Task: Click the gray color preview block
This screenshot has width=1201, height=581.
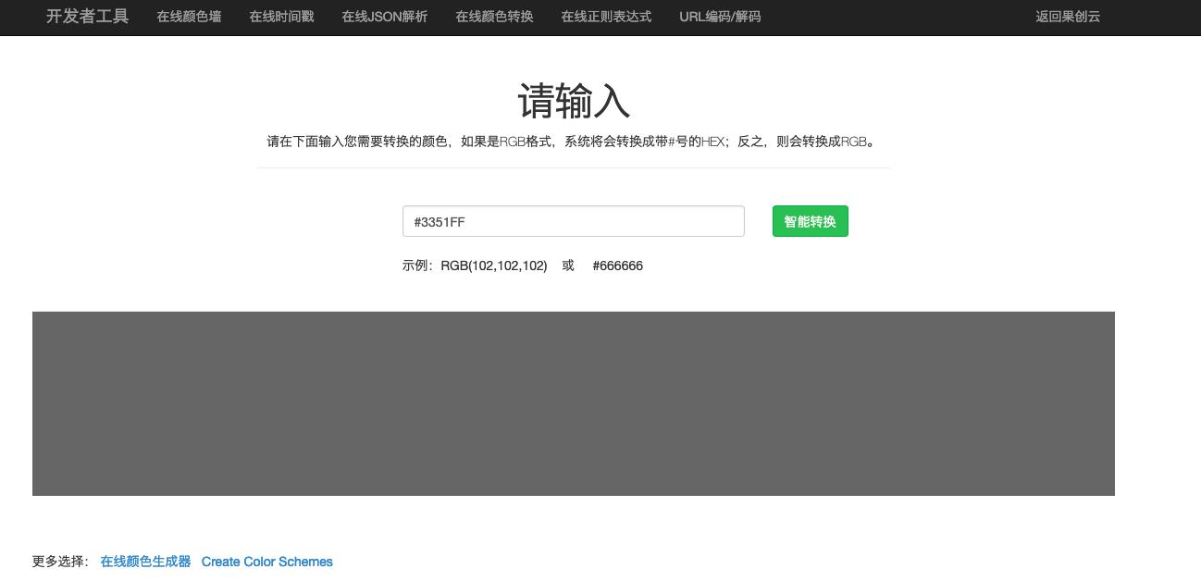Action: [574, 403]
